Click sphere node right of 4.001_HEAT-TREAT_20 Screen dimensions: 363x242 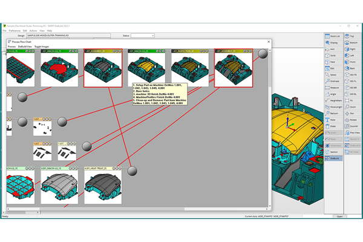(132, 171)
